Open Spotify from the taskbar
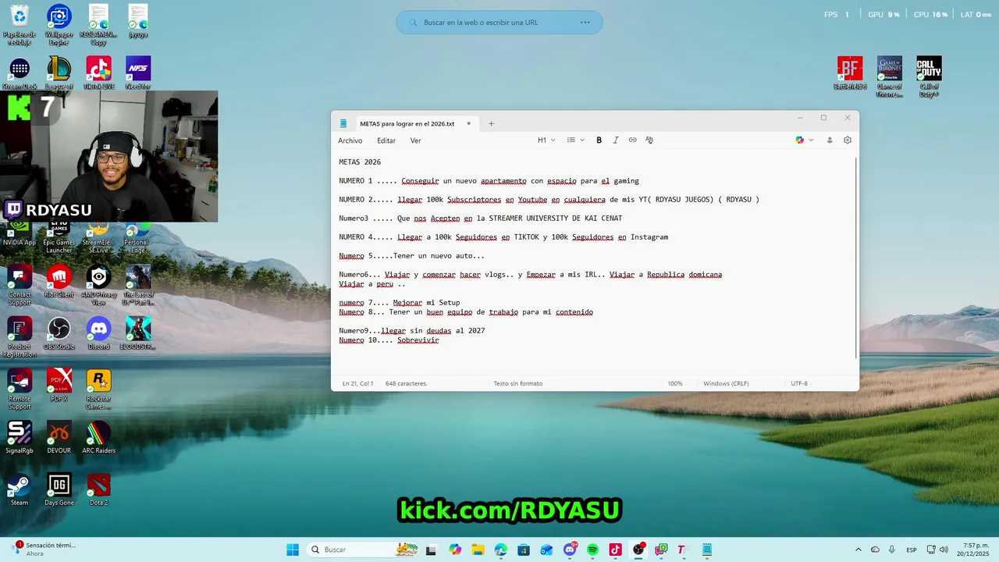999x562 pixels. [x=592, y=550]
